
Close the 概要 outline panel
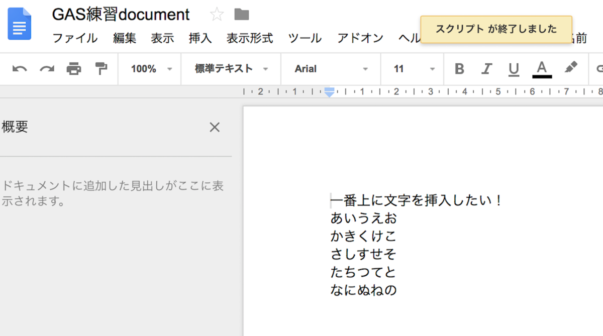[215, 127]
